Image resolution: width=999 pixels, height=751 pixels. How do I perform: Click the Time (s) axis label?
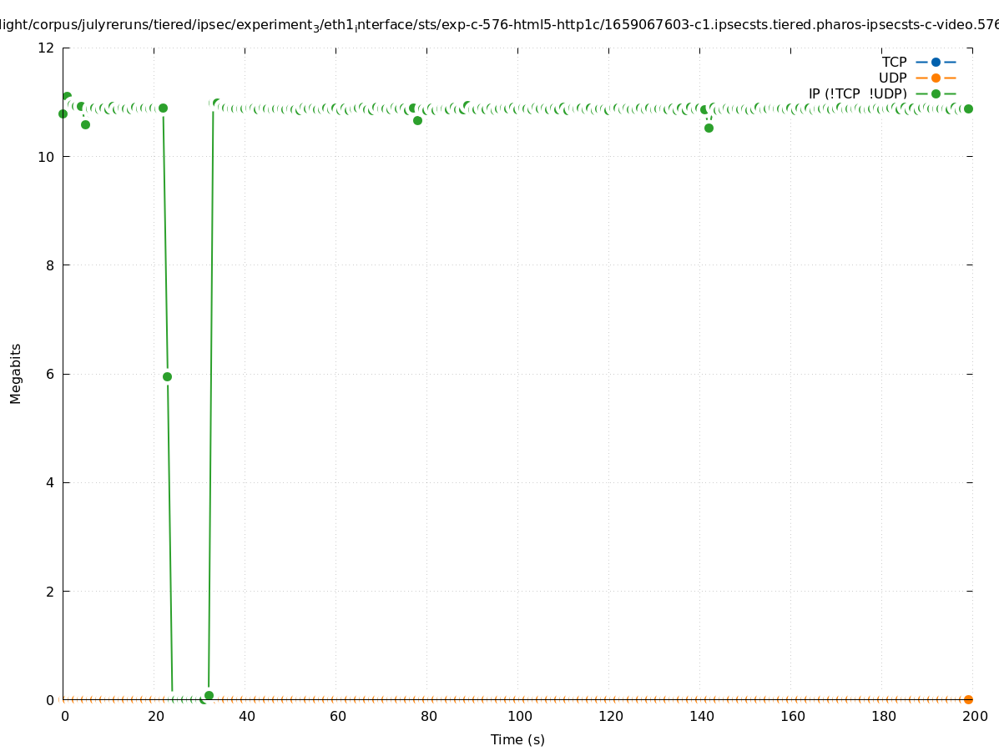tap(517, 739)
